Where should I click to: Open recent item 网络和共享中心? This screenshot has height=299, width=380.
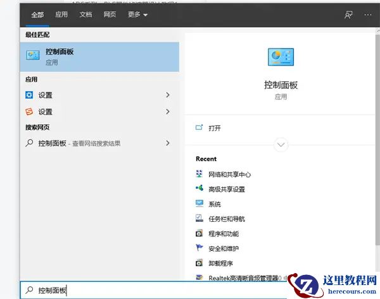pyautogui.click(x=230, y=174)
